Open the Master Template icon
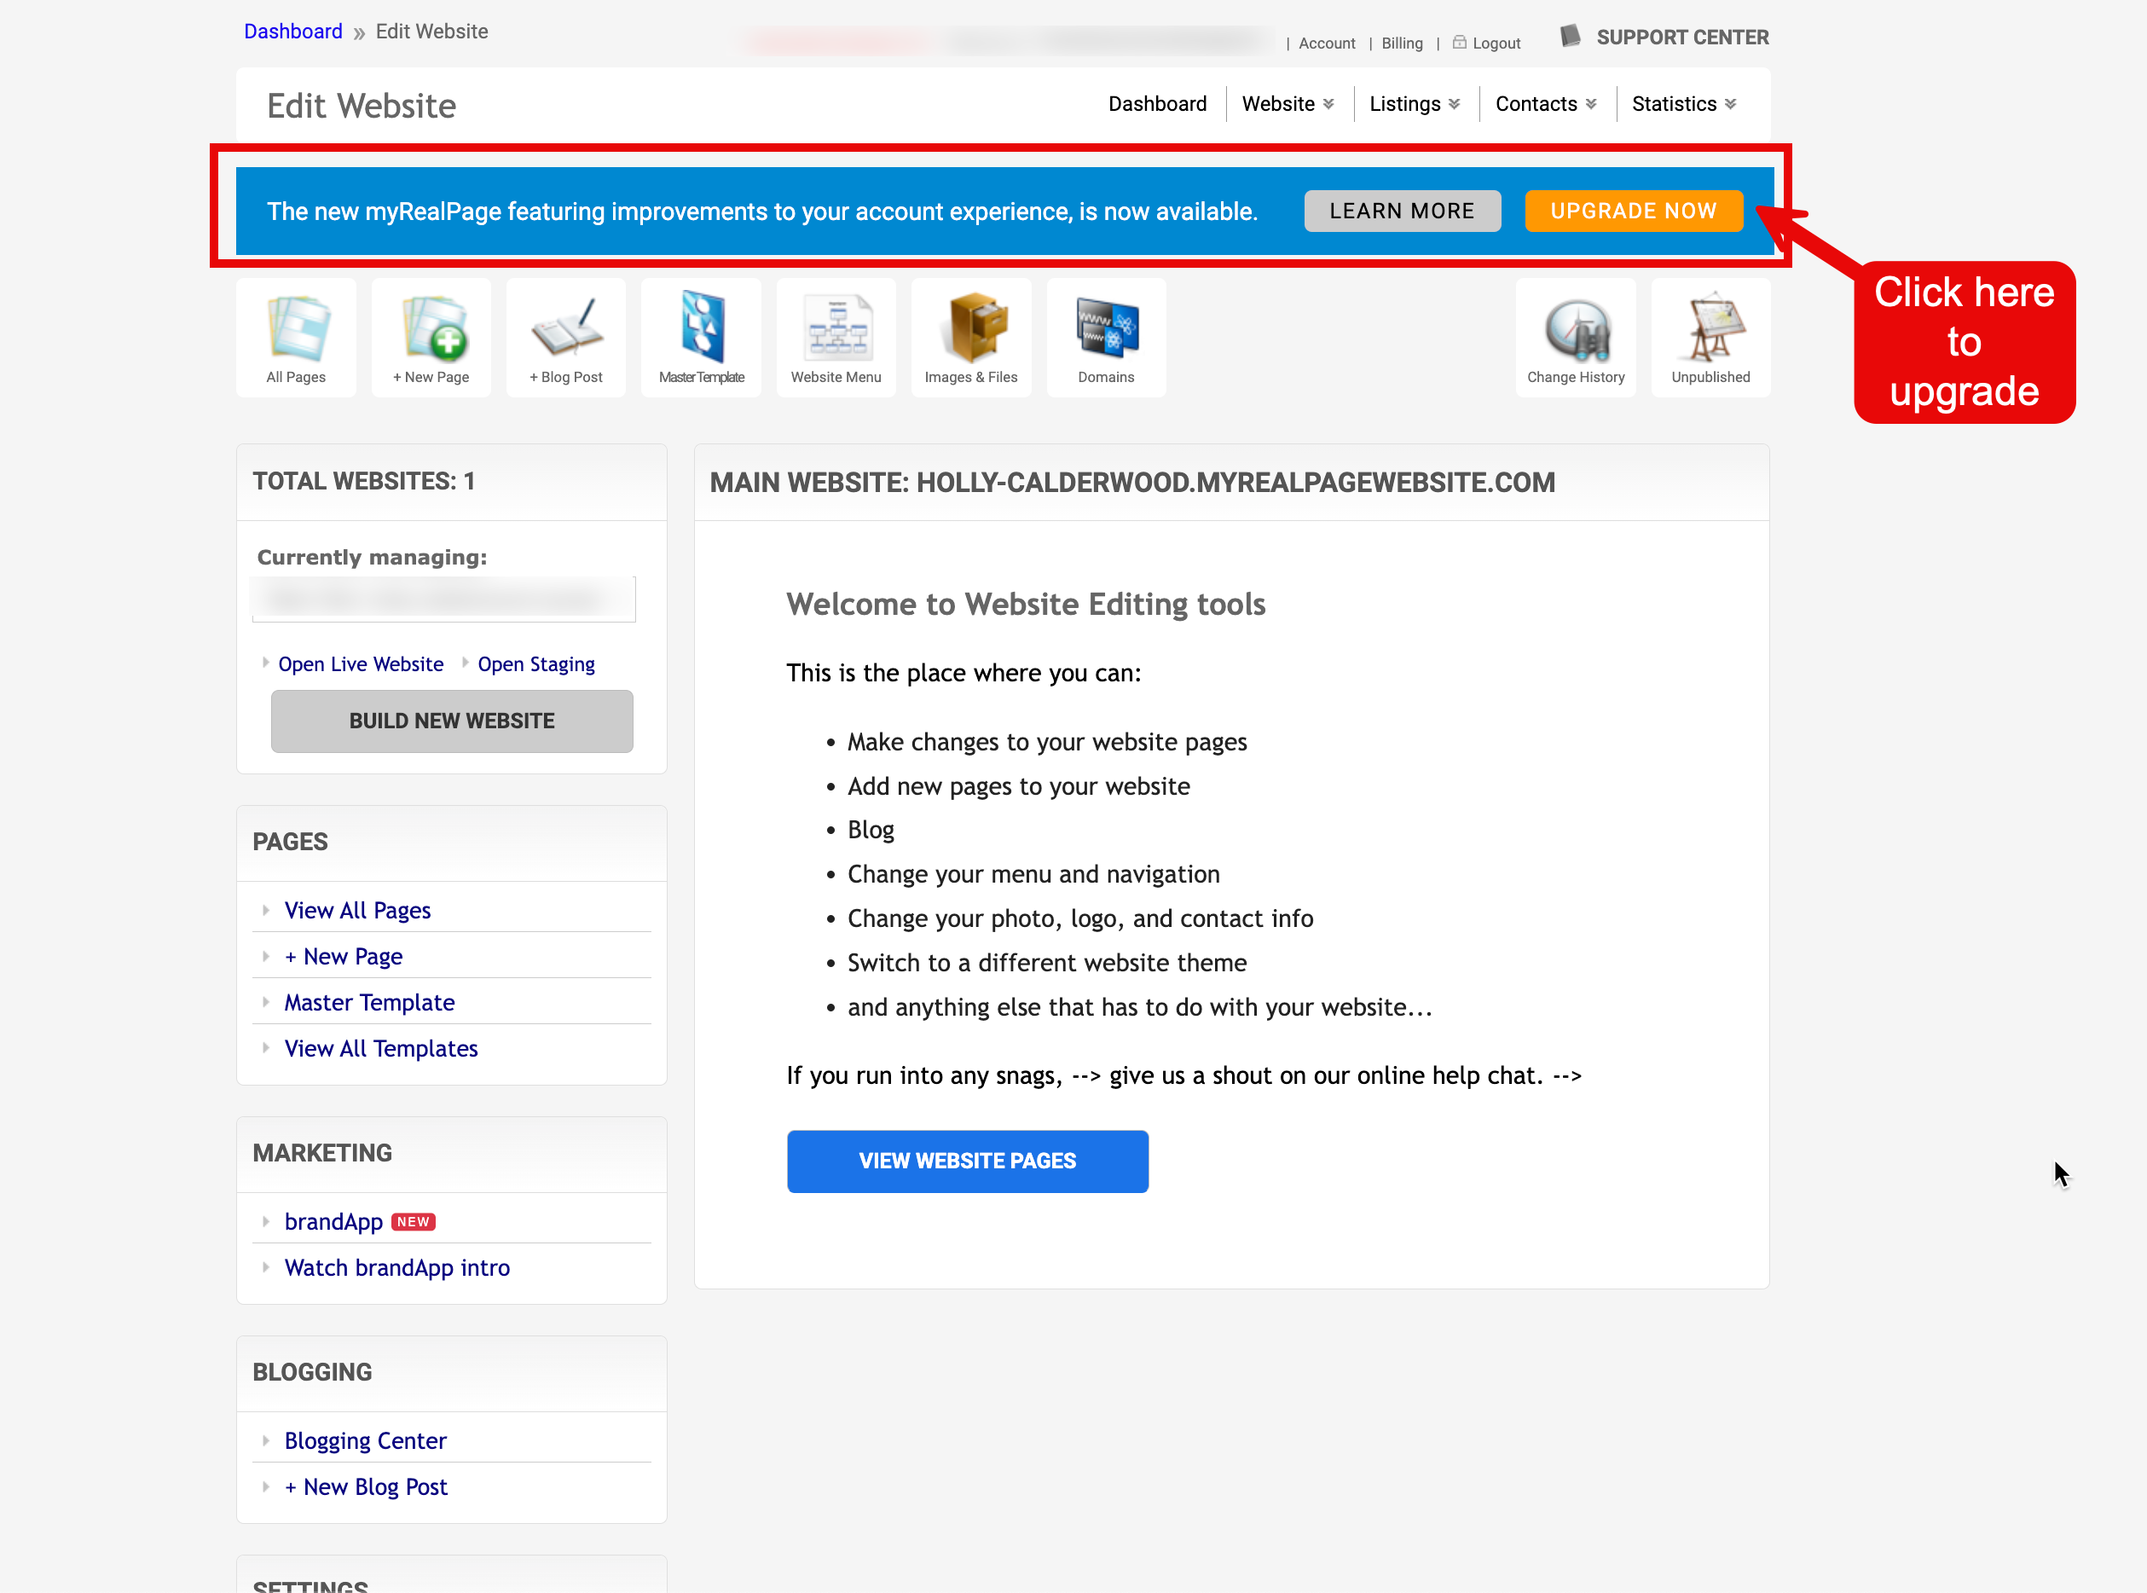Image resolution: width=2147 pixels, height=1593 pixels. tap(701, 336)
